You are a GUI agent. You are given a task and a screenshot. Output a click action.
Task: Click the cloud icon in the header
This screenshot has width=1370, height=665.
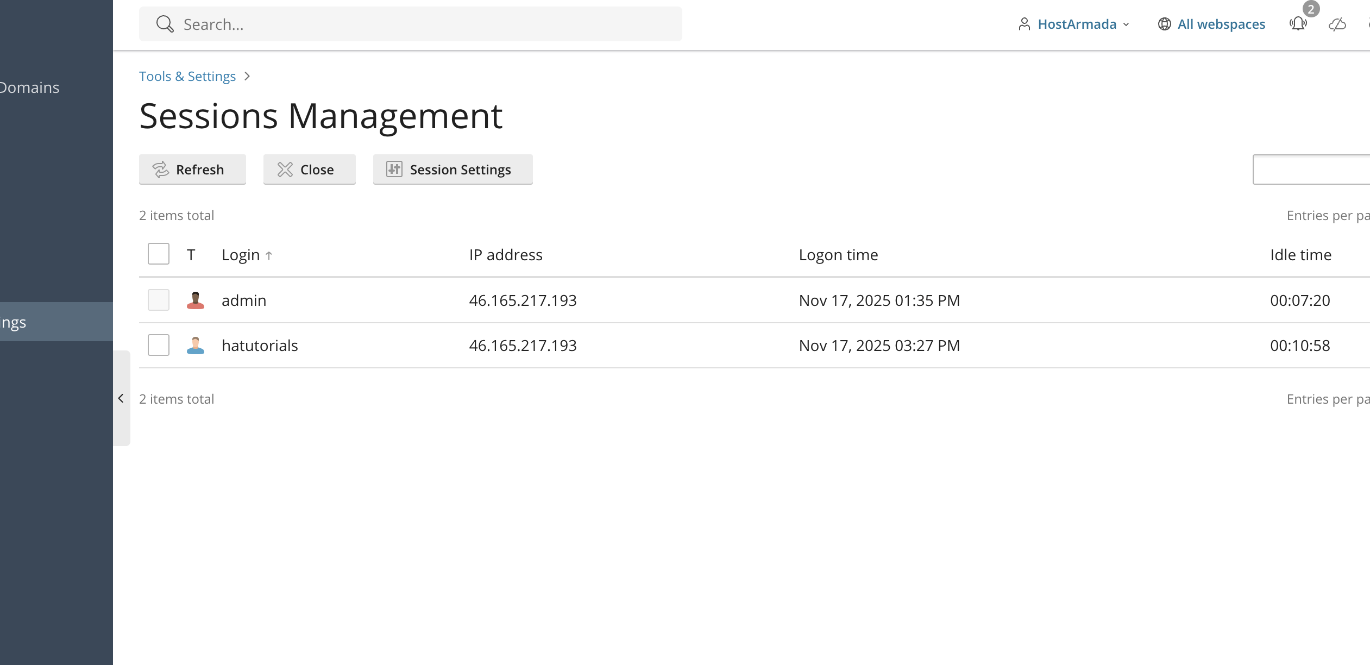pos(1337,24)
